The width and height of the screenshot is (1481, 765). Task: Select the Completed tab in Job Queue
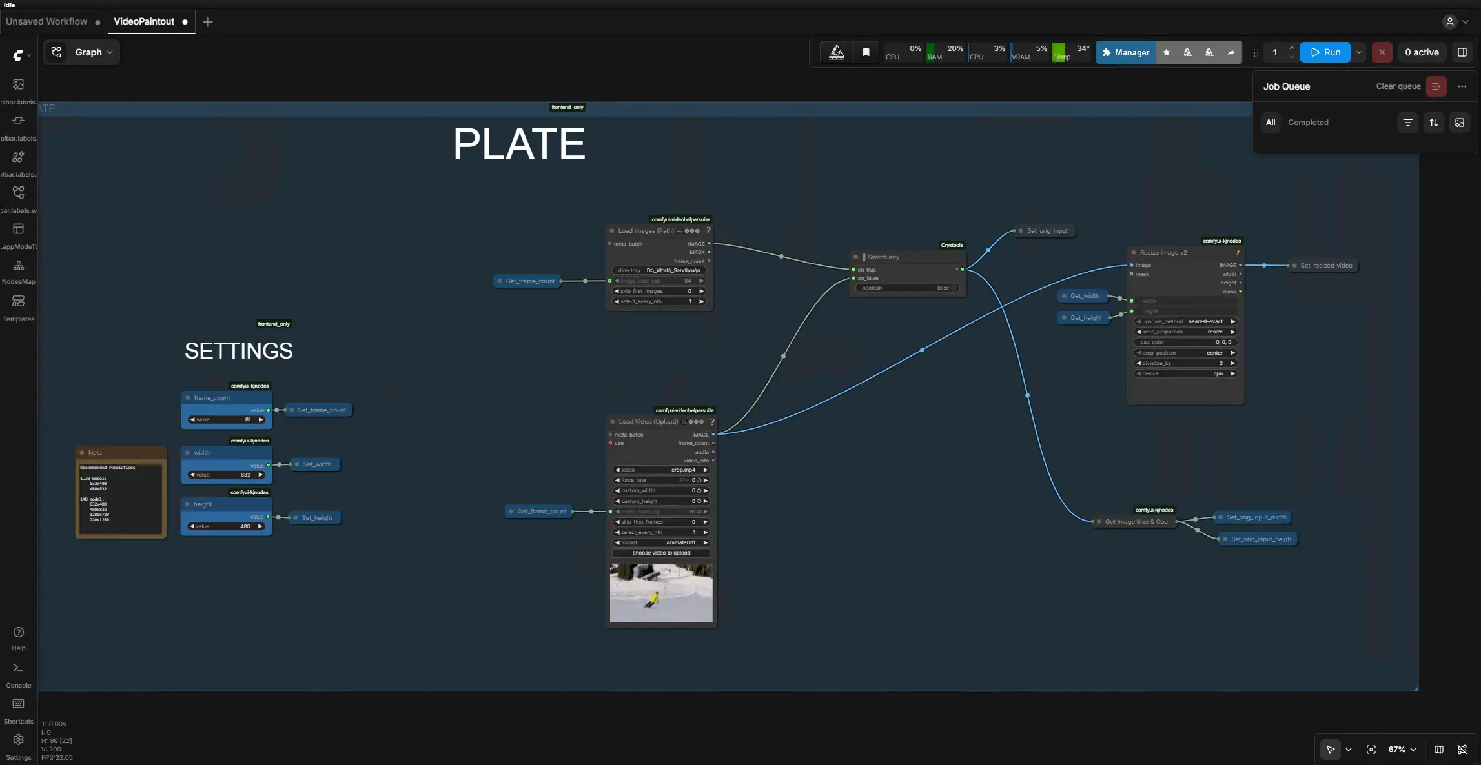click(x=1308, y=123)
